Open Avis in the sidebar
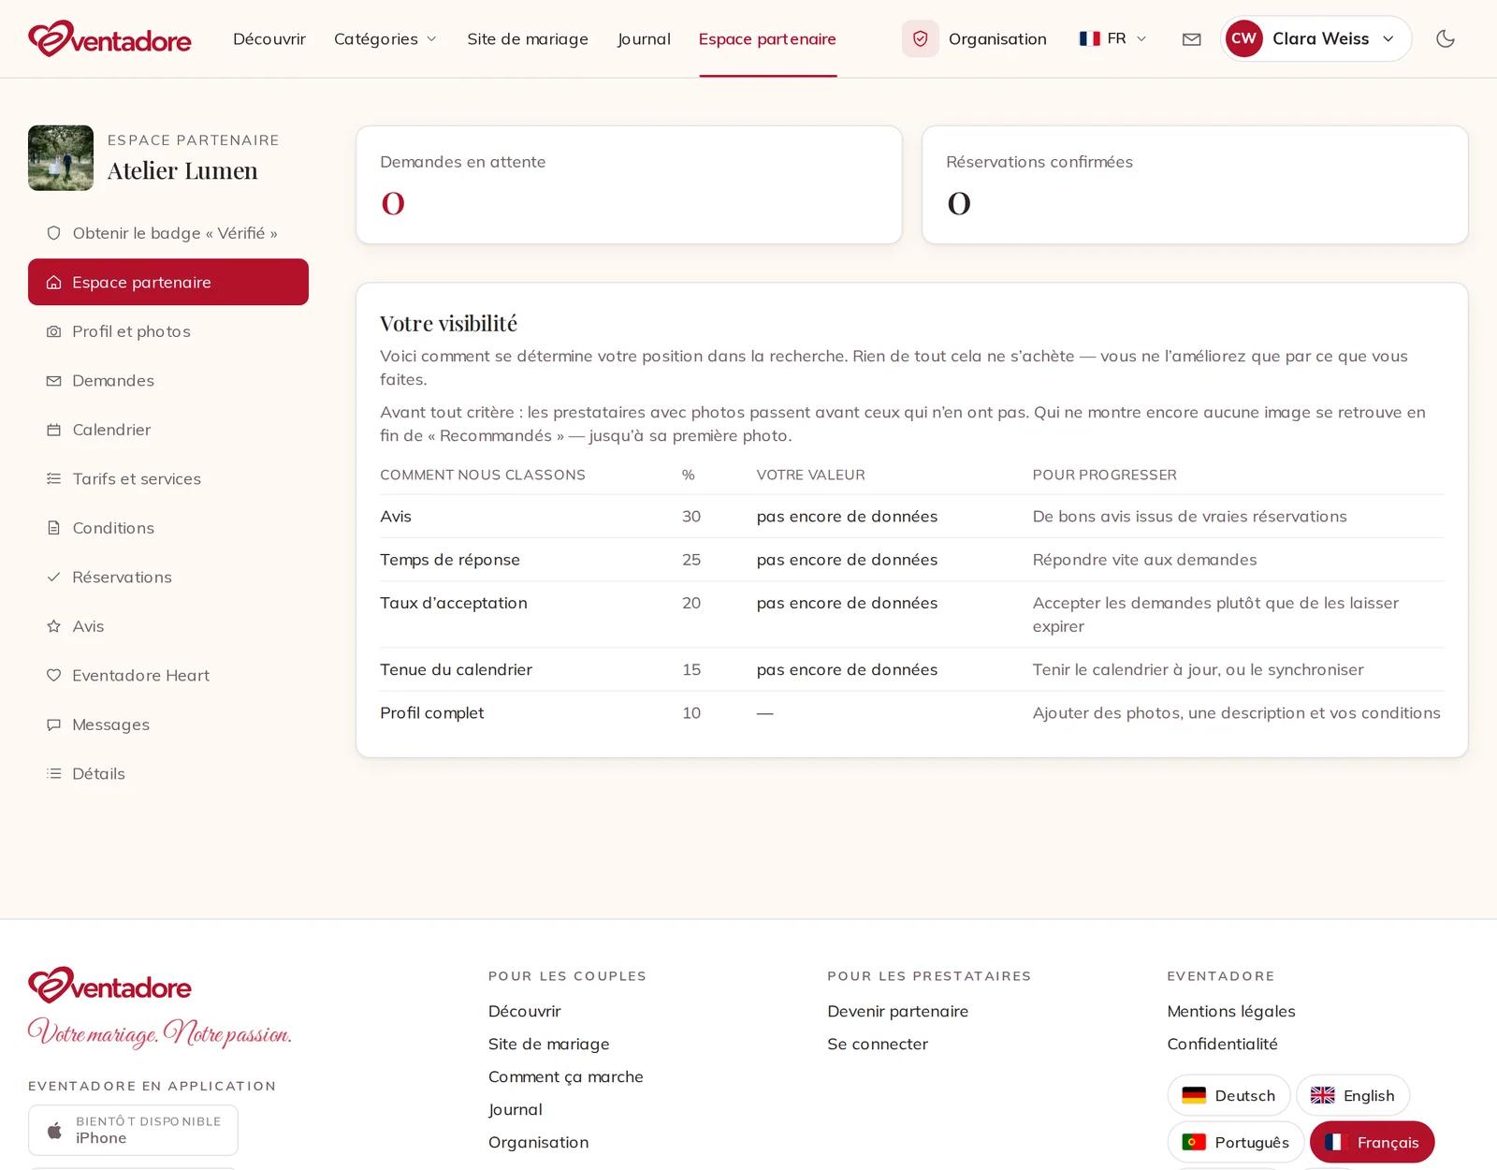The image size is (1497, 1170). [x=168, y=626]
